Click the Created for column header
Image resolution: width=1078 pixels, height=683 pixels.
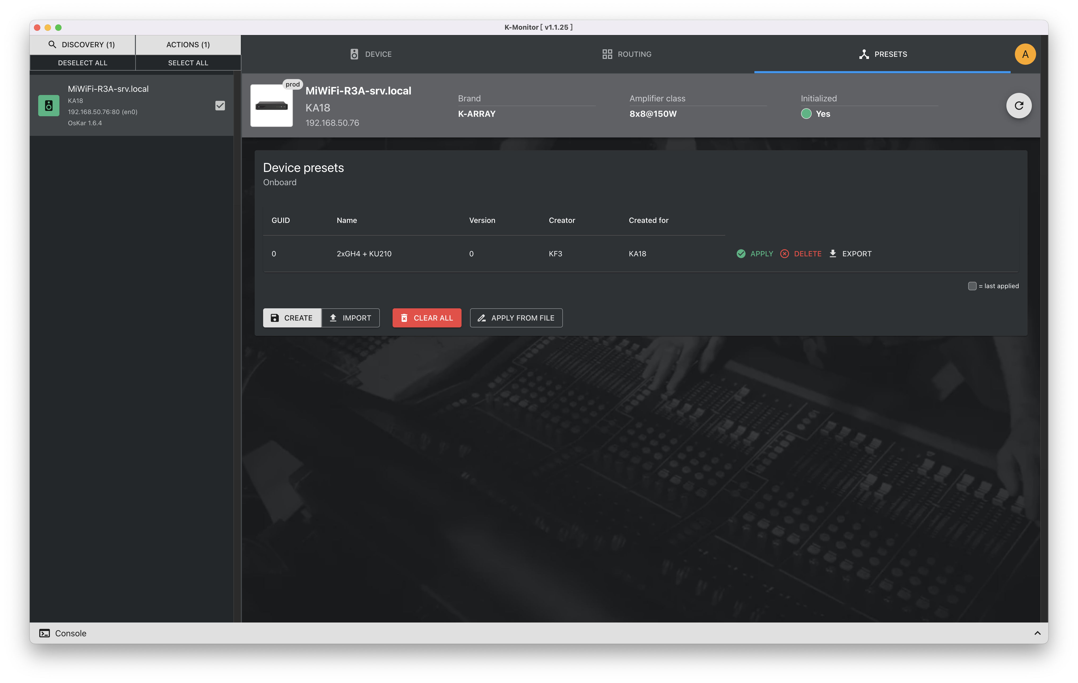pos(648,220)
